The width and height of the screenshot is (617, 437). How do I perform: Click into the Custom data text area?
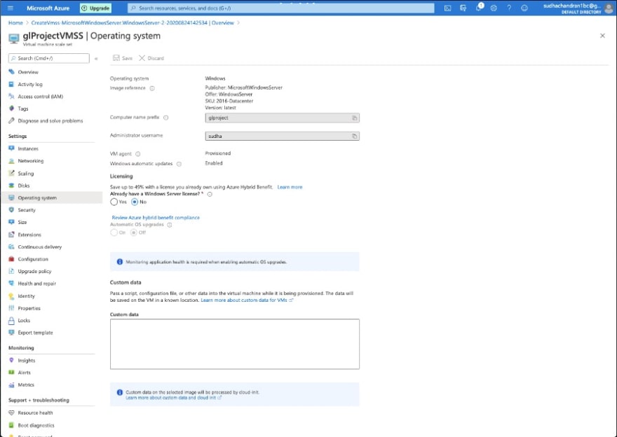coord(234,344)
